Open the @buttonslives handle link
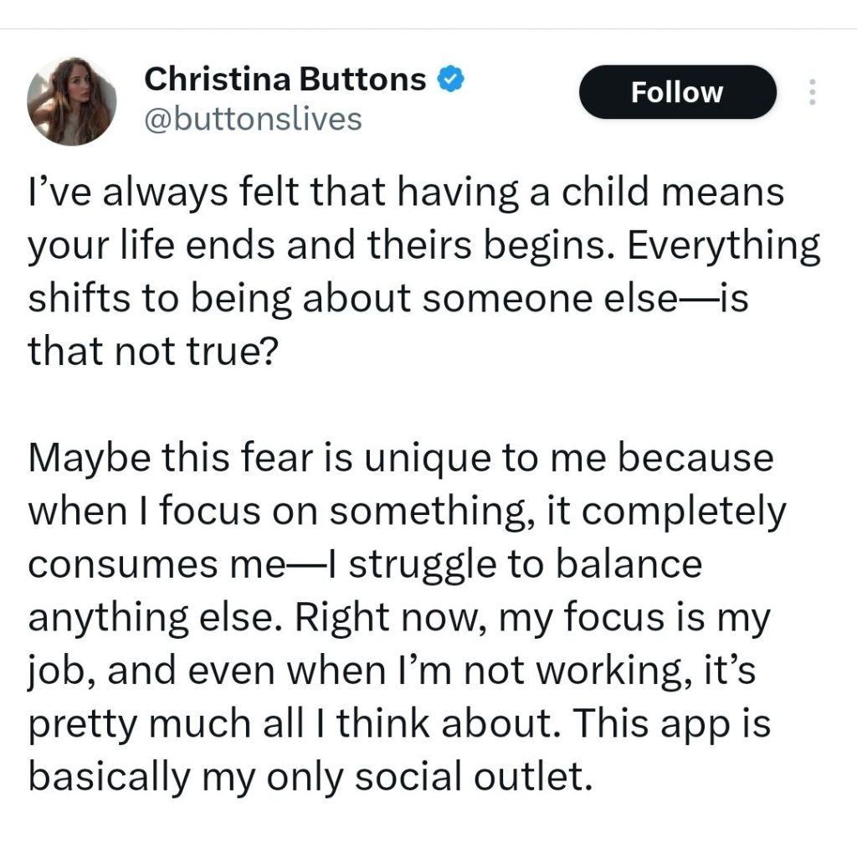 click(x=253, y=120)
